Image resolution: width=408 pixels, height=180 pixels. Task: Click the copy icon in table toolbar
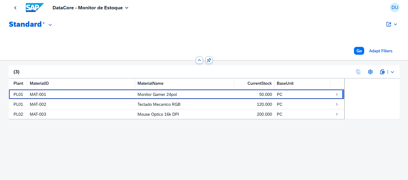[x=358, y=72]
